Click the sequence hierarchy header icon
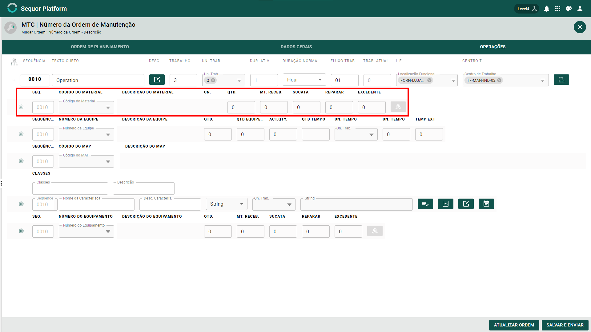 pyautogui.click(x=14, y=62)
